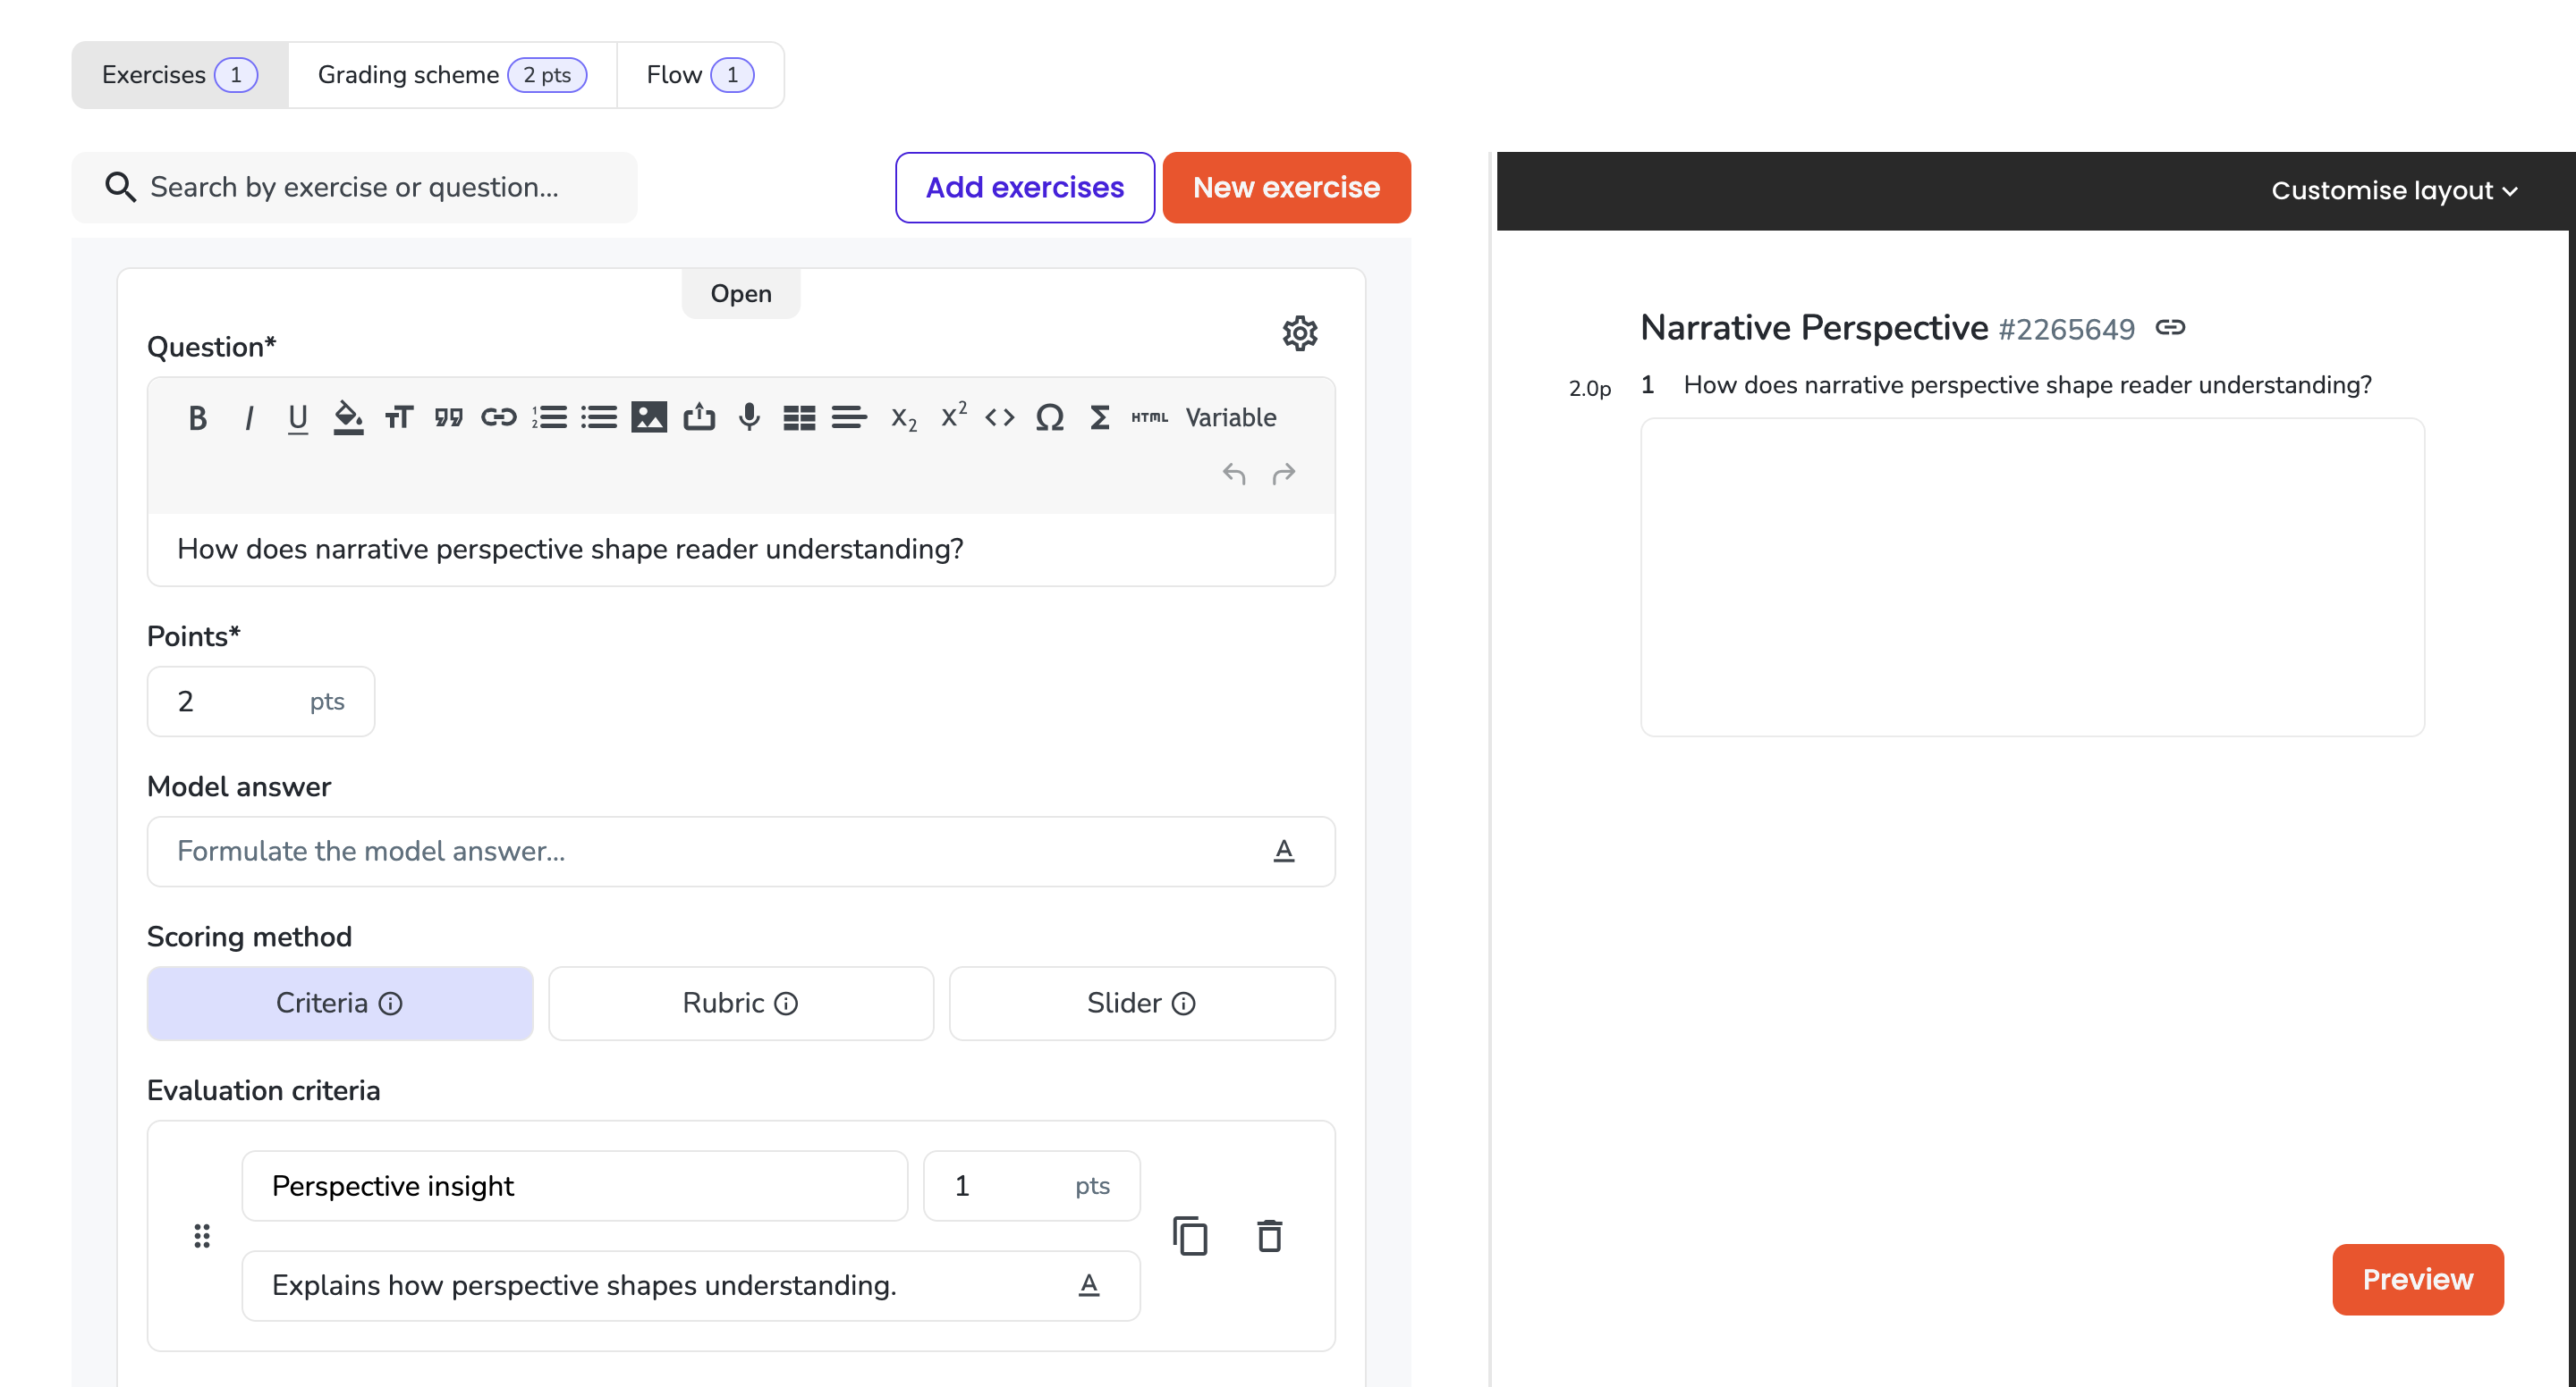Viewport: 2576px width, 1387px height.
Task: Insert a formula with the Sigma icon
Action: (x=1099, y=416)
